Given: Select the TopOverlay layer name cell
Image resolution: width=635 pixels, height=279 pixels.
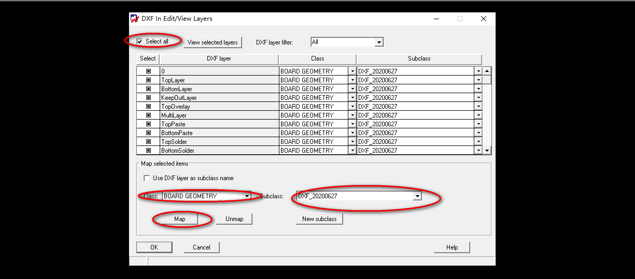Looking at the screenshot, I should pos(219,107).
